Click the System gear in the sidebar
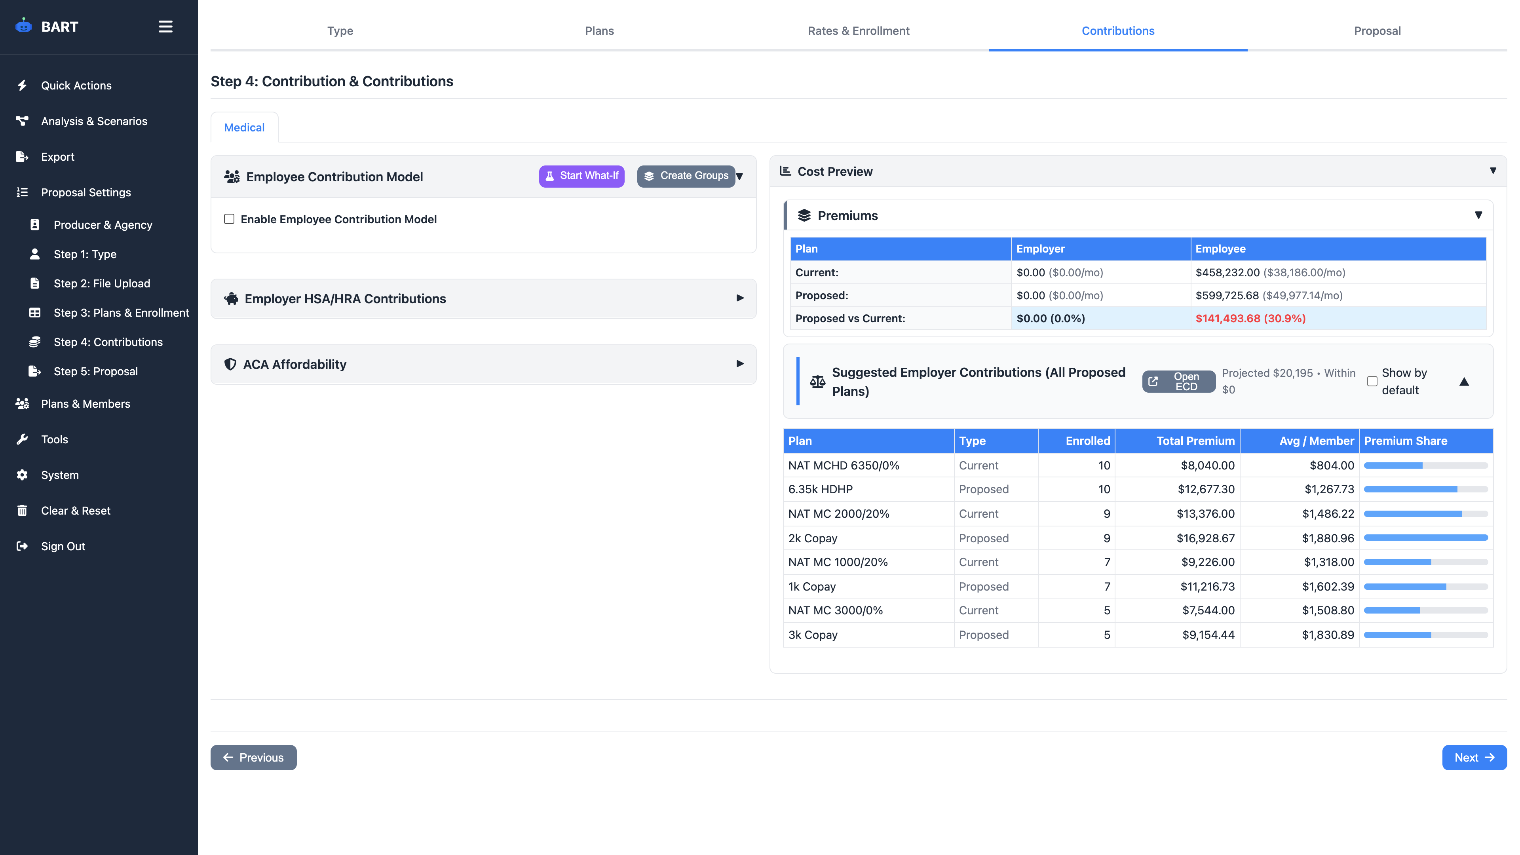The height and width of the screenshot is (855, 1520). click(22, 475)
